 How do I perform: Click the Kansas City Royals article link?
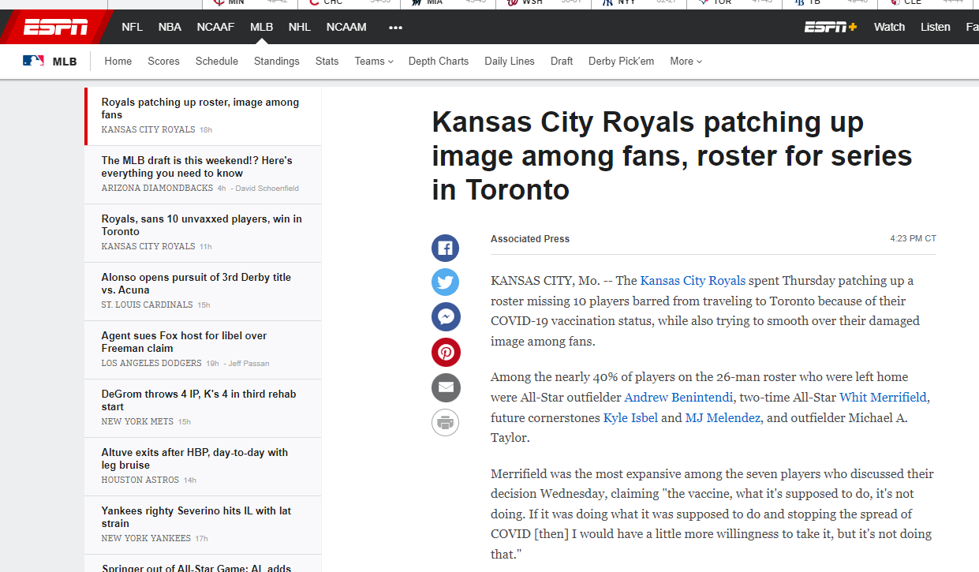(693, 281)
